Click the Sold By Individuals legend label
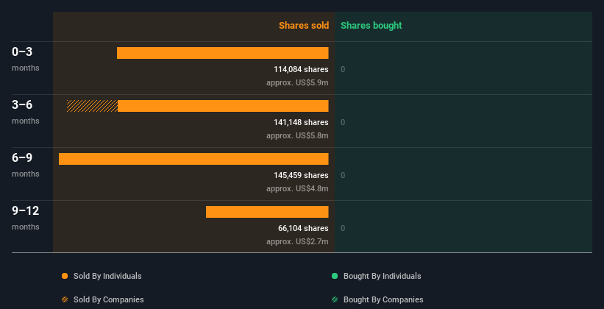The width and height of the screenshot is (604, 309). (107, 276)
